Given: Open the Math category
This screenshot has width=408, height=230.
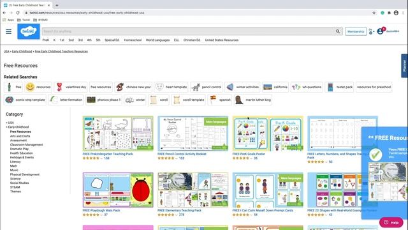Looking at the screenshot, I should pos(13,166).
